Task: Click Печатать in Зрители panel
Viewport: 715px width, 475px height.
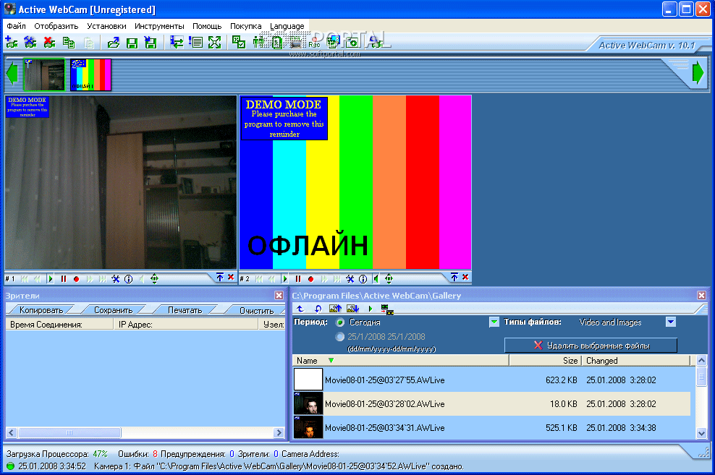Action: point(185,310)
